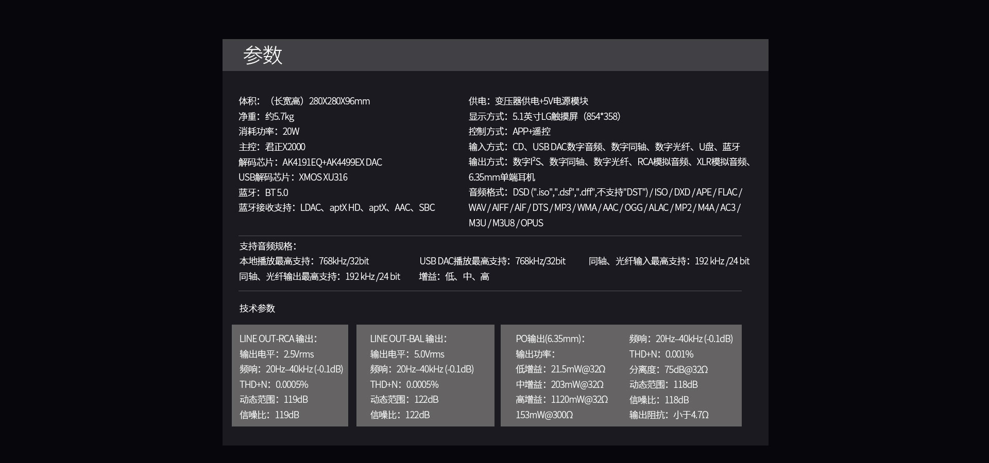Click the 显示方式 5.1英寸LG触摸屏 line
989x463 pixels.
(x=544, y=117)
